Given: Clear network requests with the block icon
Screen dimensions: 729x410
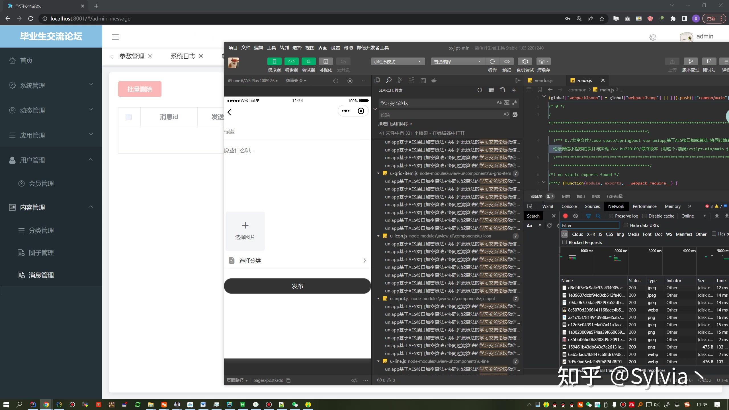Looking at the screenshot, I should pyautogui.click(x=576, y=216).
